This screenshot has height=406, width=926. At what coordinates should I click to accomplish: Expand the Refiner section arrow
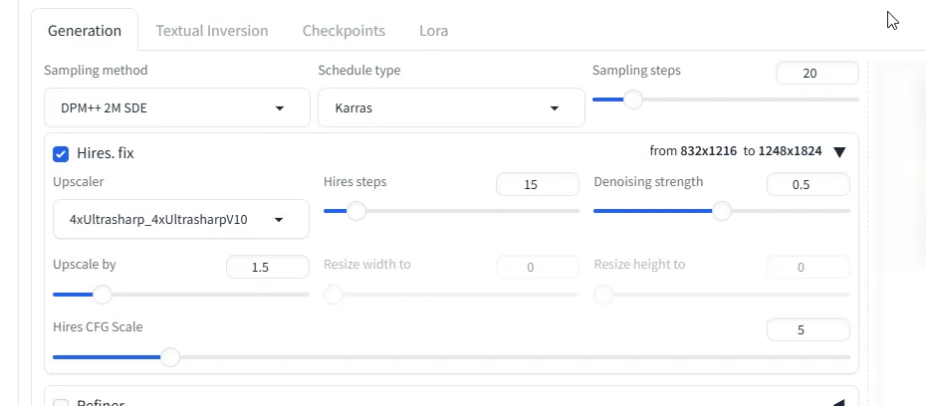(838, 402)
